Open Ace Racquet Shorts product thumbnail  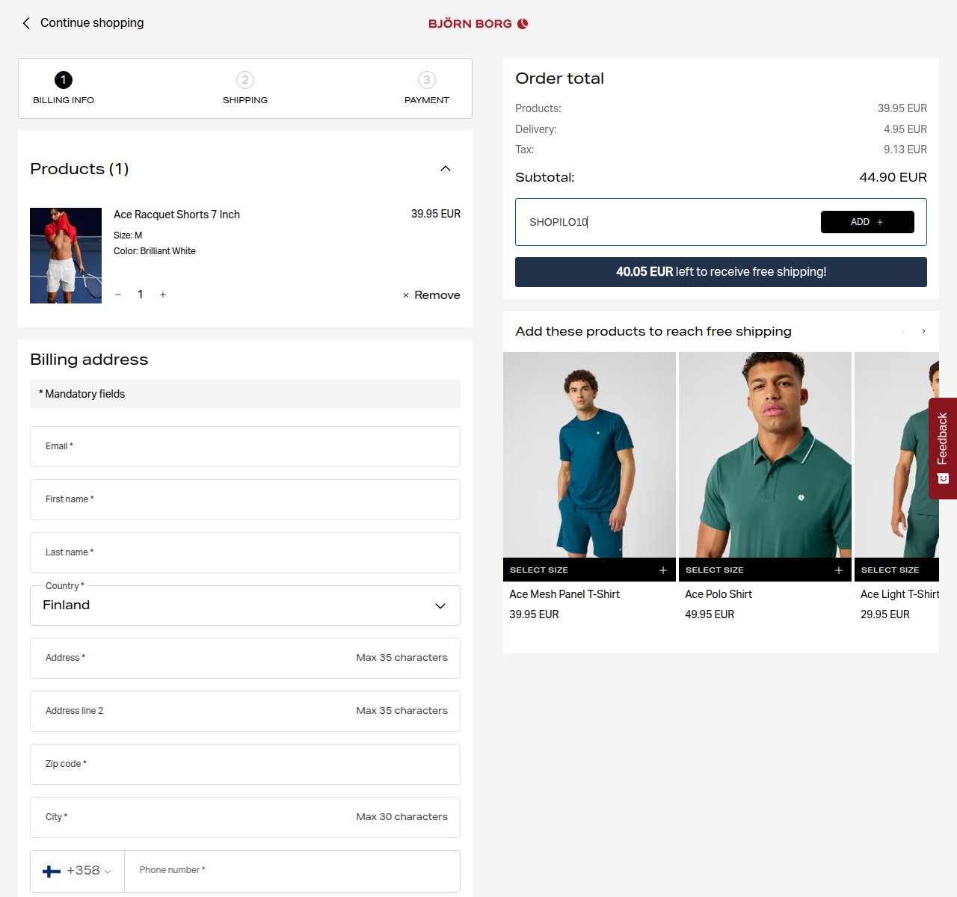[x=66, y=256]
